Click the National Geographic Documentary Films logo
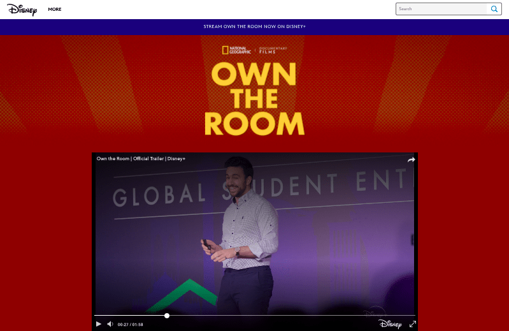This screenshot has width=509, height=331. pos(255,50)
